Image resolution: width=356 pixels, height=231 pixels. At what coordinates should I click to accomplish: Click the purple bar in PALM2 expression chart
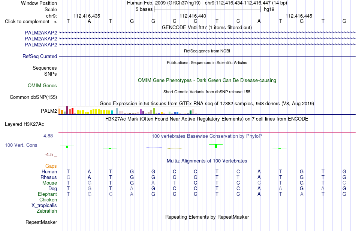click(141, 112)
